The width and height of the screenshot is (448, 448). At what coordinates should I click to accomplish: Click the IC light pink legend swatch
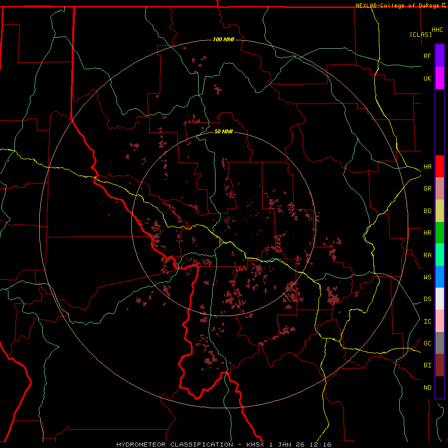(440, 321)
